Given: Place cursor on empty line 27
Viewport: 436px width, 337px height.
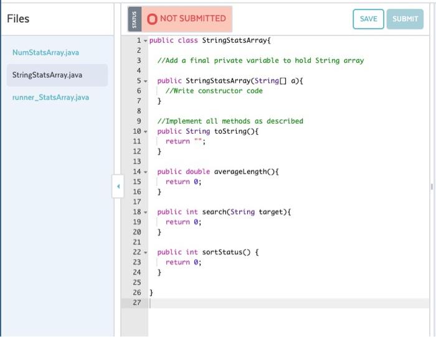Looking at the screenshot, I should (289, 303).
